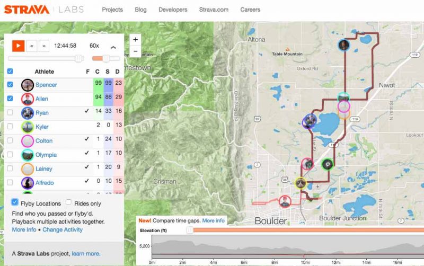Click Alfredo's avatar in athlete list

27,183
